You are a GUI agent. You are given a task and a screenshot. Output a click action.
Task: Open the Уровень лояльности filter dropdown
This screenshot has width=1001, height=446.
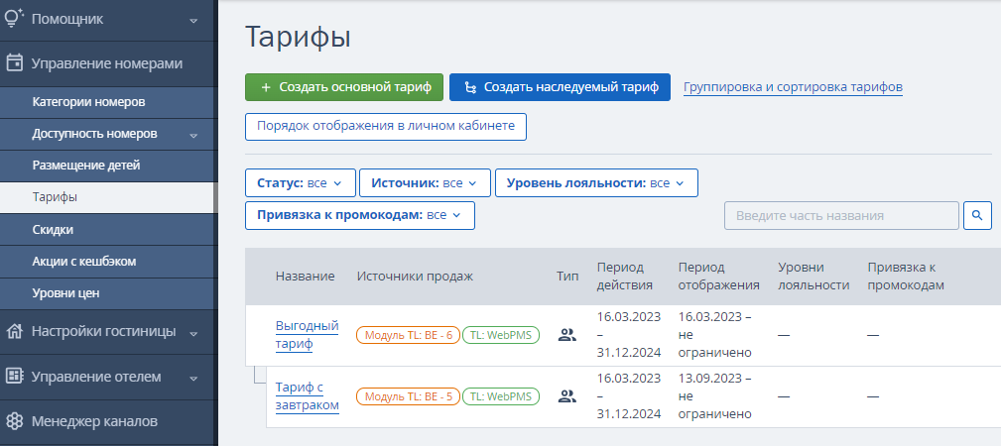(x=596, y=183)
